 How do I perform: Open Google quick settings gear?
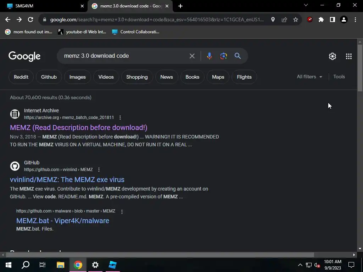333,56
